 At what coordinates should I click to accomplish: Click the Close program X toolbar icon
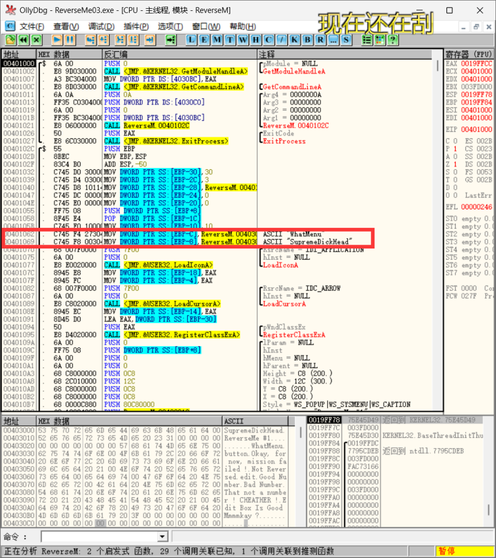click(x=36, y=40)
